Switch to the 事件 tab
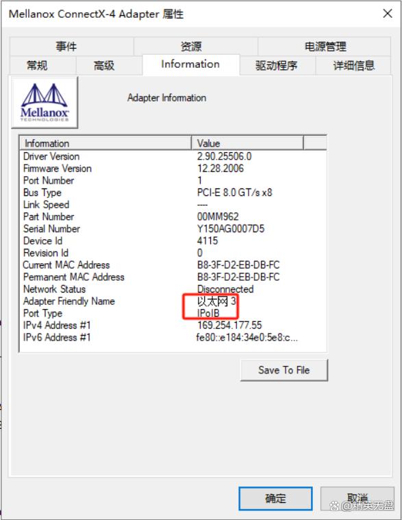This screenshot has height=520, width=402. click(x=72, y=46)
